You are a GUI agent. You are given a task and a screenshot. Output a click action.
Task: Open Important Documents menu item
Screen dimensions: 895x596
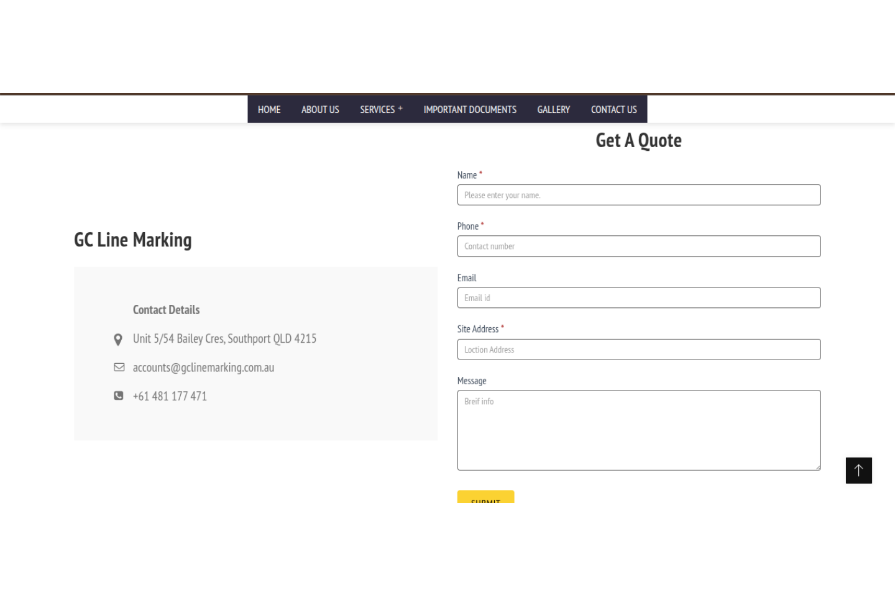pos(470,109)
